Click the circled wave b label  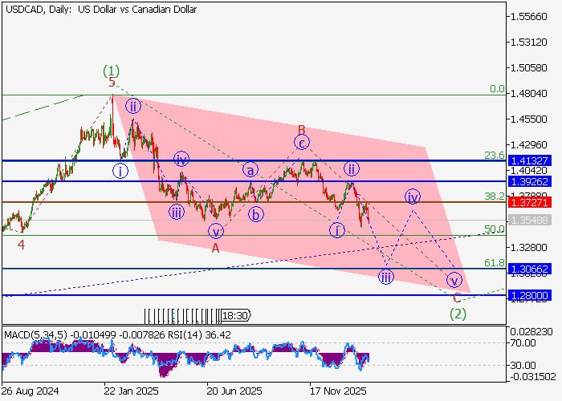255,214
